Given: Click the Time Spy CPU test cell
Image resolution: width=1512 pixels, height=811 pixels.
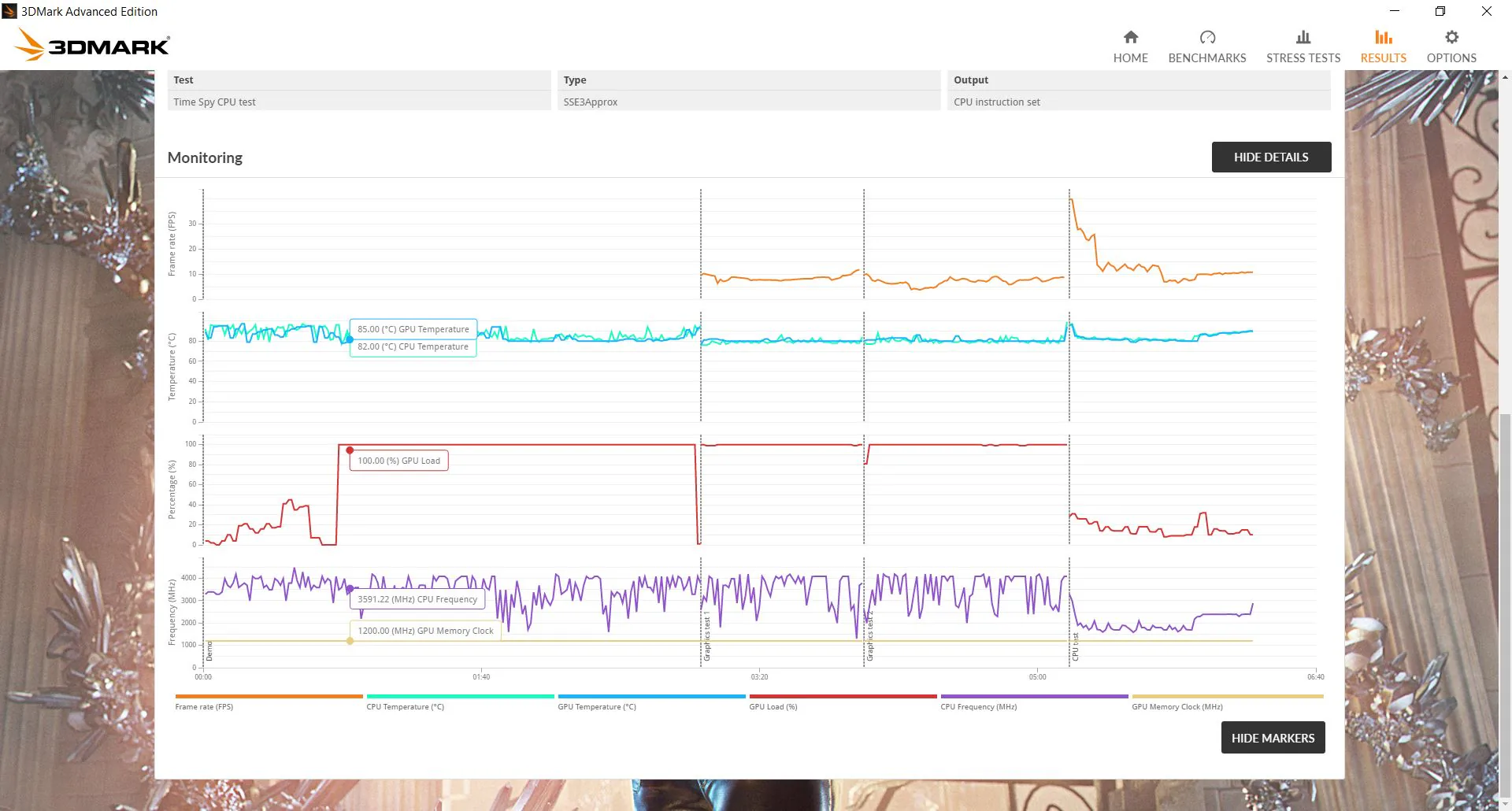Looking at the screenshot, I should click(359, 102).
